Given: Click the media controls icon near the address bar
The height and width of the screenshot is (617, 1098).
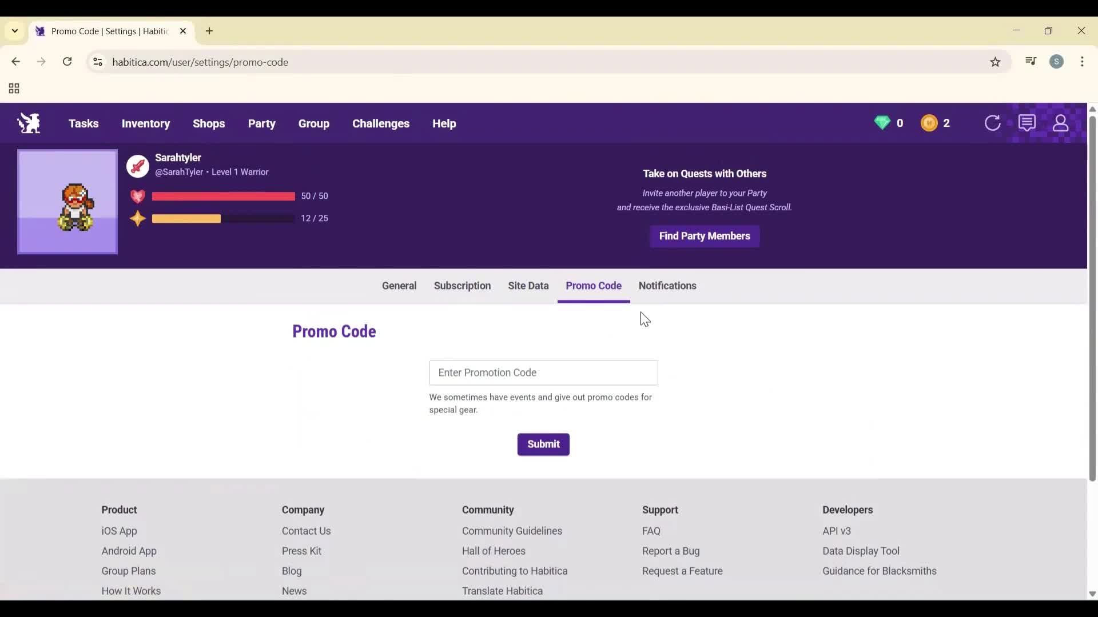Looking at the screenshot, I should (1031, 62).
